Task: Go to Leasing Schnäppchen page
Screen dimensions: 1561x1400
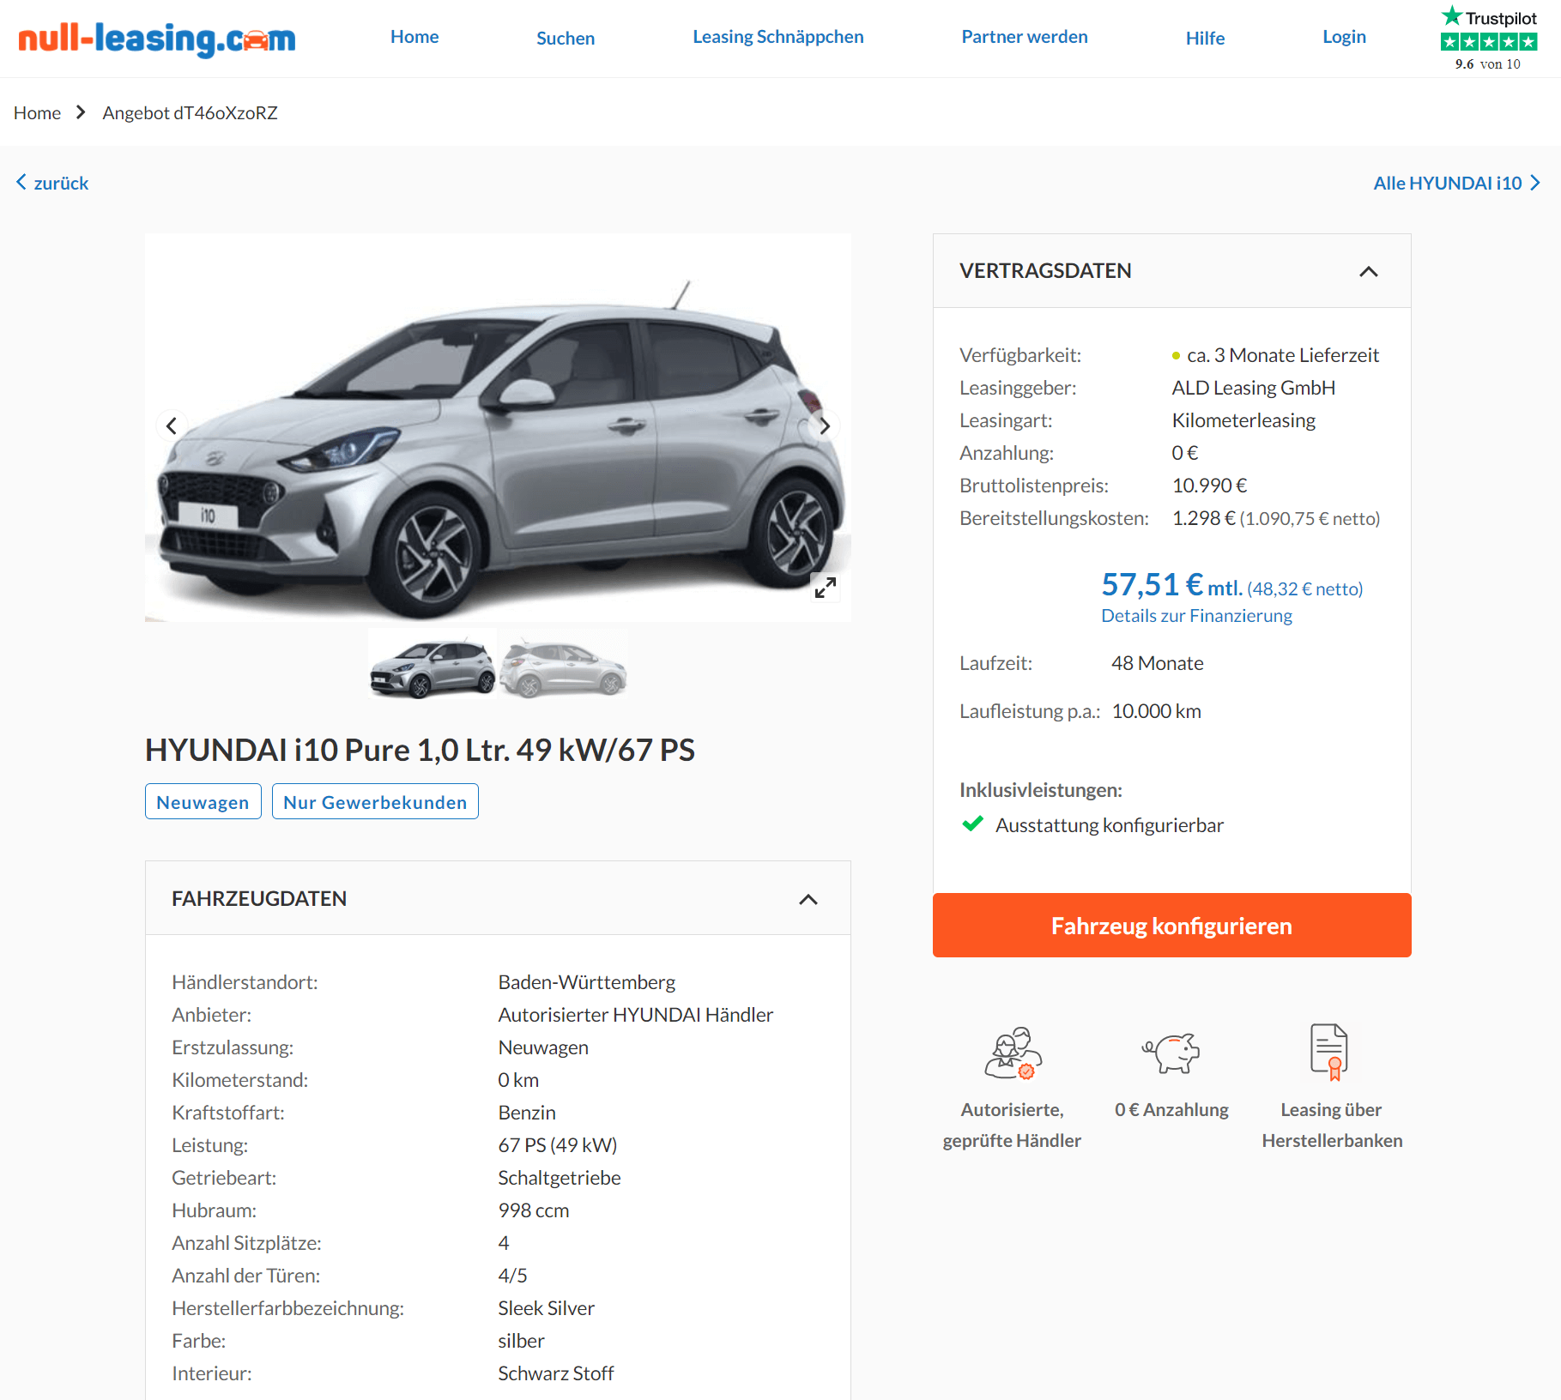Action: pos(778,37)
